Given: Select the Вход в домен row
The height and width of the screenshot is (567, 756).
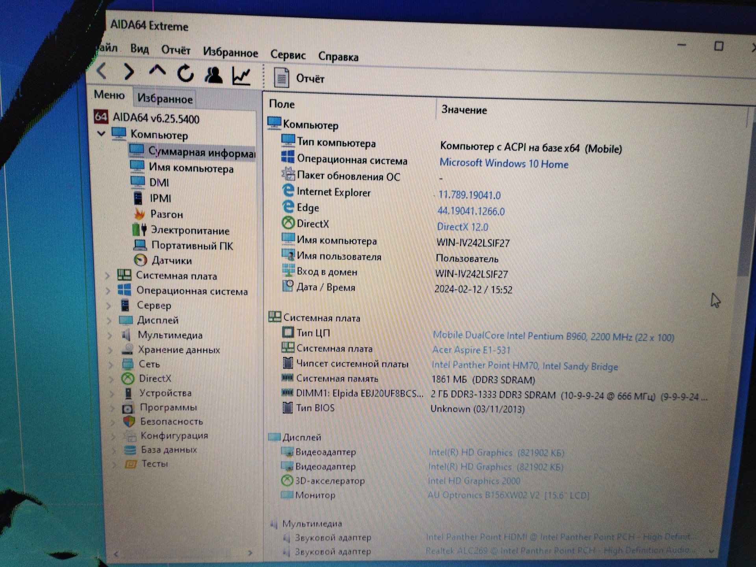Looking at the screenshot, I should (x=395, y=272).
